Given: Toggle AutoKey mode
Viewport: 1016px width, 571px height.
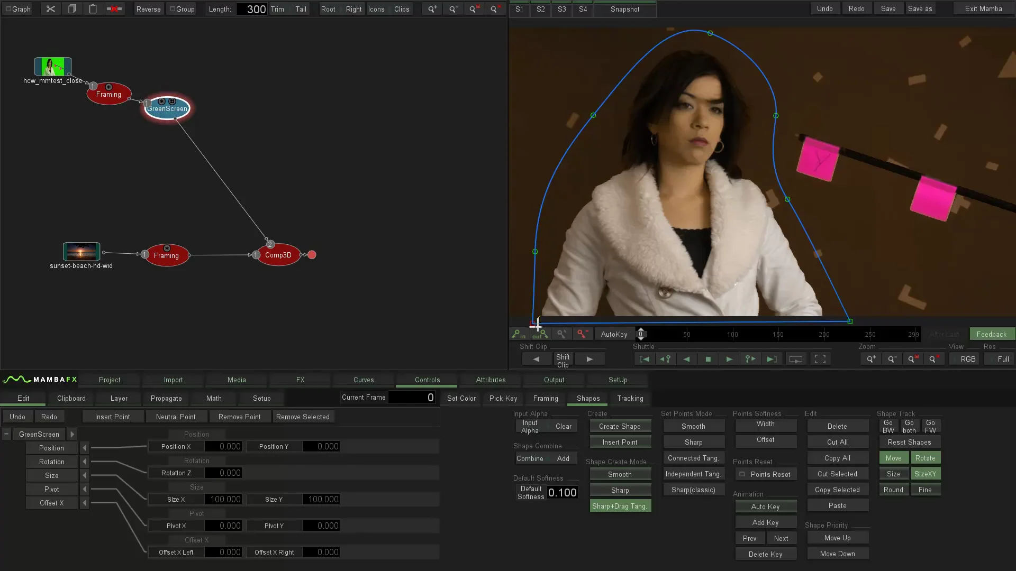Looking at the screenshot, I should 614,334.
